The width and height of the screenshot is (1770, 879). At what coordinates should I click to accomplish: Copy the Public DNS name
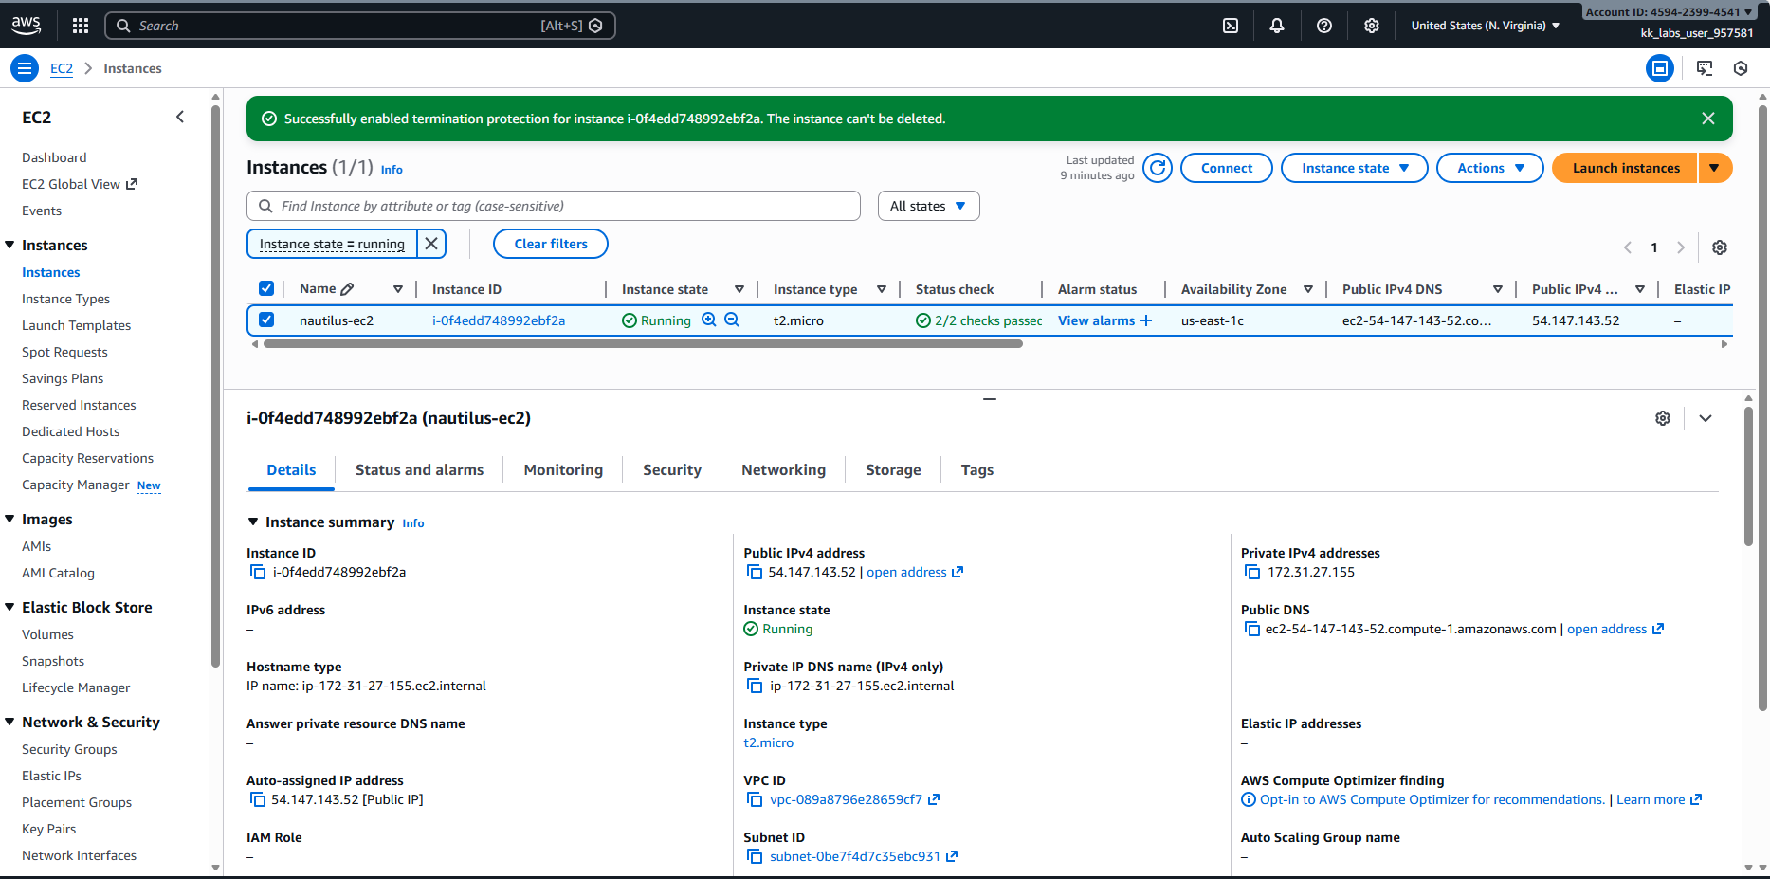coord(1252,629)
